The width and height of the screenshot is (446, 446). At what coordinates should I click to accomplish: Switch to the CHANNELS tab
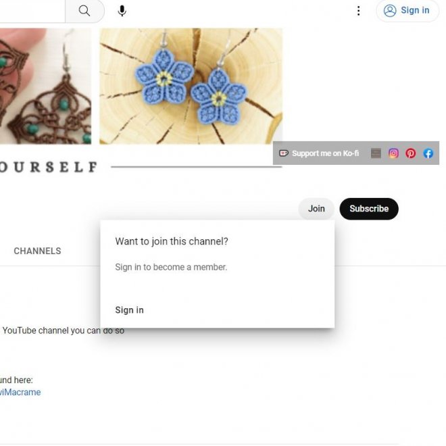[37, 251]
